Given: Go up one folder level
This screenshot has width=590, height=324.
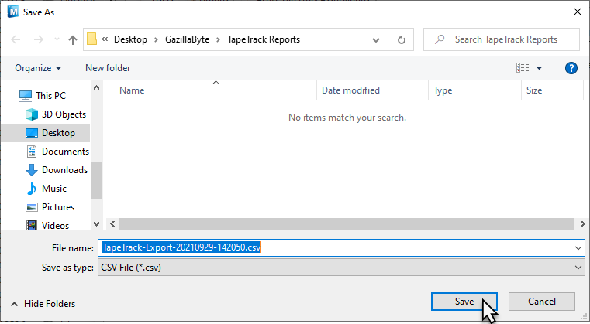Looking at the screenshot, I should click(73, 39).
